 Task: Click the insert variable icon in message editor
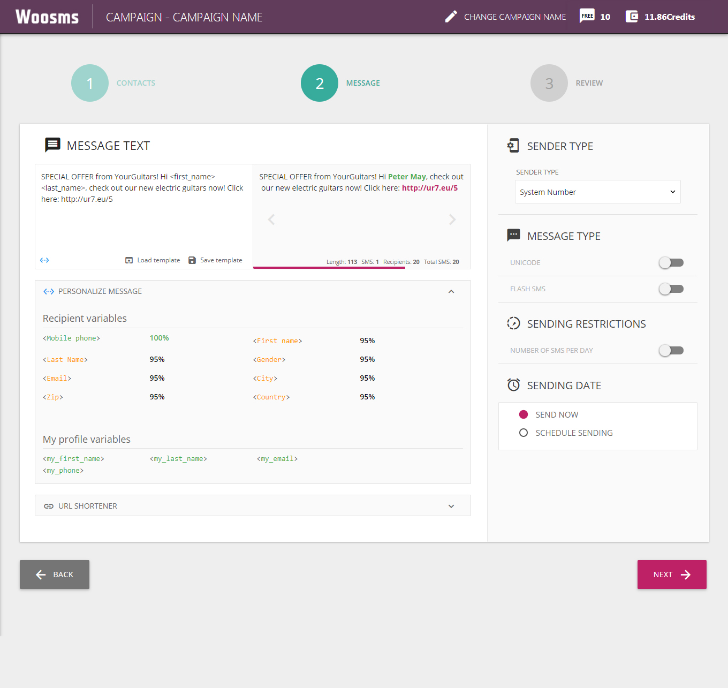click(44, 260)
